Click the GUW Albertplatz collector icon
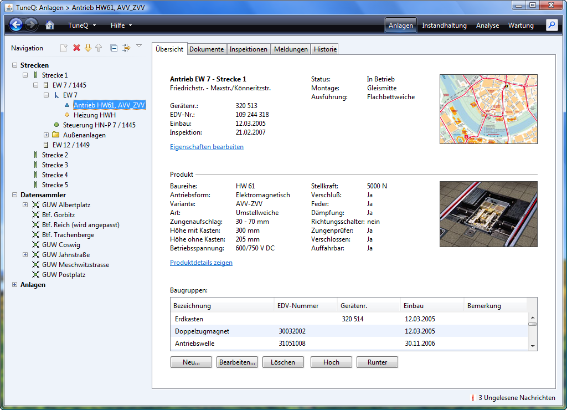The image size is (567, 410). 35,205
